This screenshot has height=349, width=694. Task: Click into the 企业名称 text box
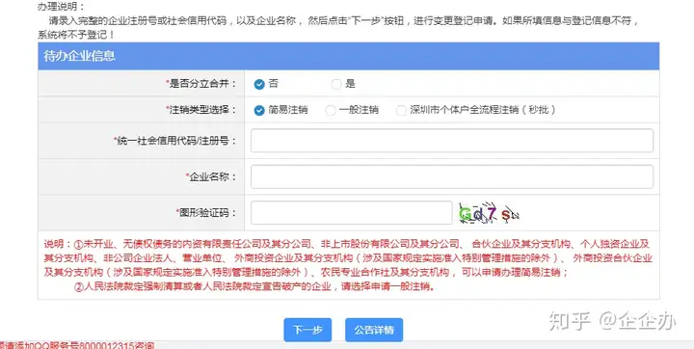point(452,176)
